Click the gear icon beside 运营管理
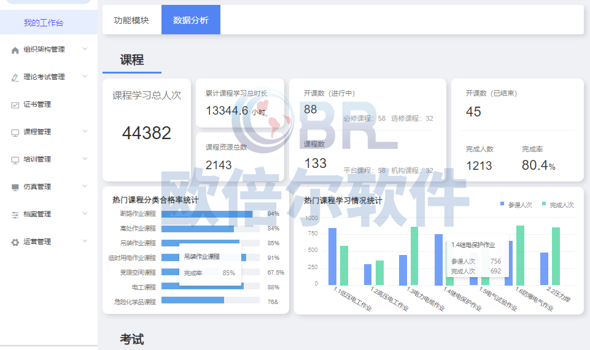The height and width of the screenshot is (350, 590). [15, 242]
